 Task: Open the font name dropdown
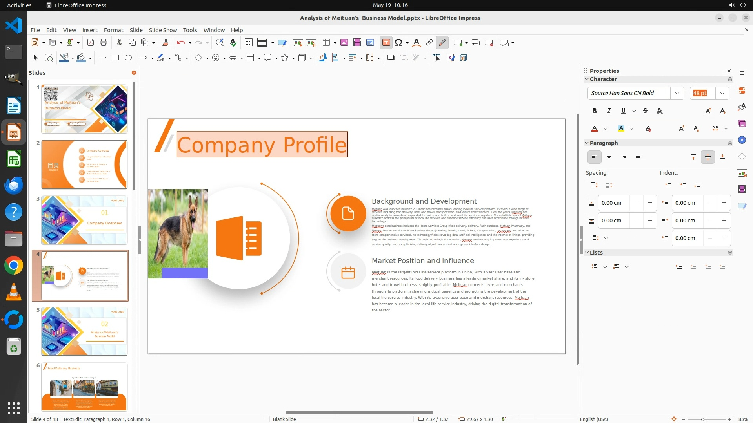point(677,93)
